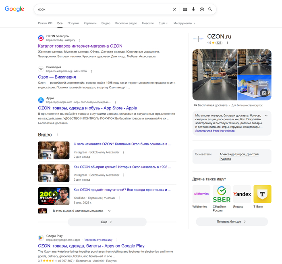Image resolution: width=282 pixels, height=264 pixels.
Task: Open options menu for OZON Беларусь result
Action: (80, 40)
